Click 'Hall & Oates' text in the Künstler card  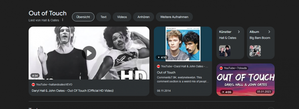(228, 38)
